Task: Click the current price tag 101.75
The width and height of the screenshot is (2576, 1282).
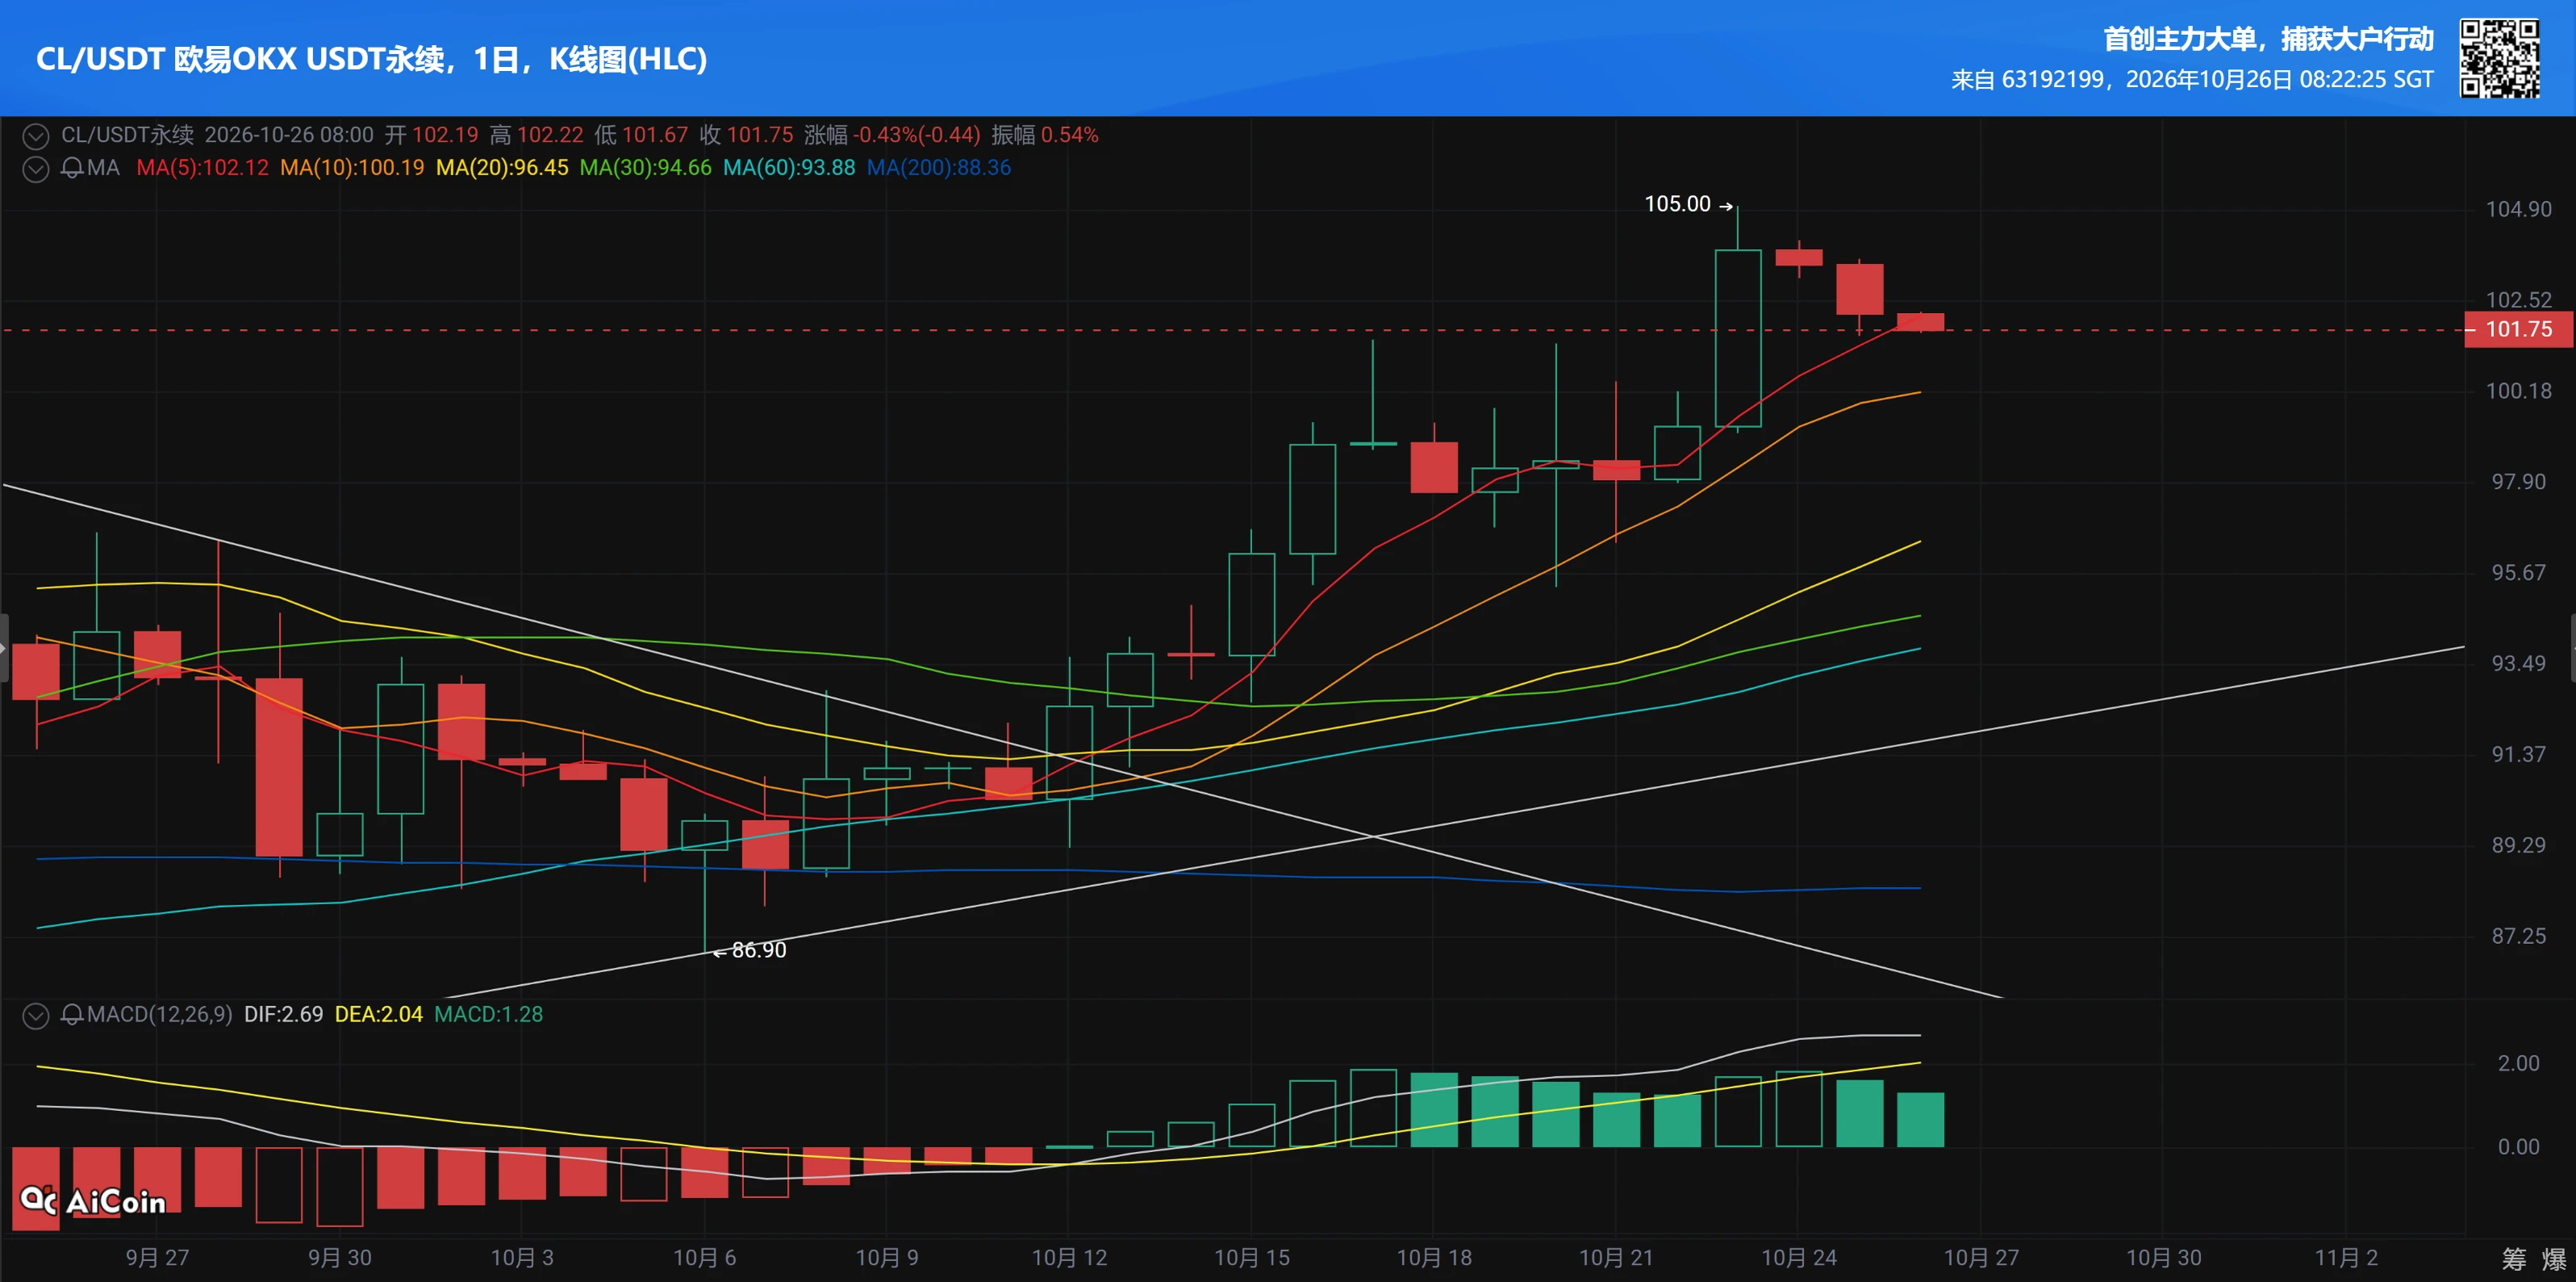Action: pyautogui.click(x=2517, y=329)
